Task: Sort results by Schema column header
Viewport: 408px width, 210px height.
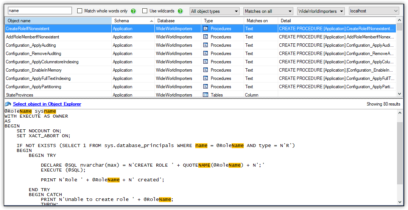Action: (133, 21)
